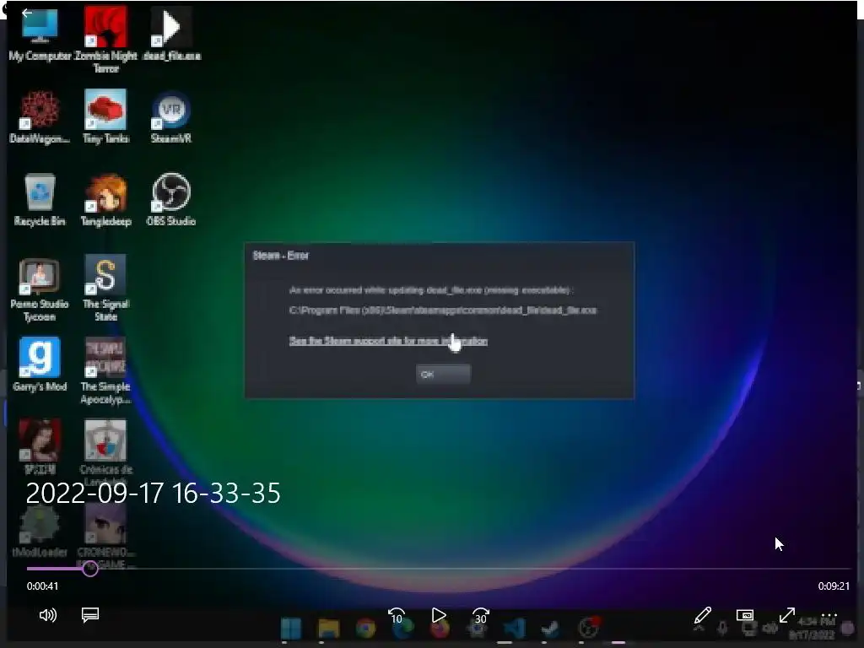
Task: Select the Zombie Night Terror desktop icon
Action: pyautogui.click(x=105, y=40)
